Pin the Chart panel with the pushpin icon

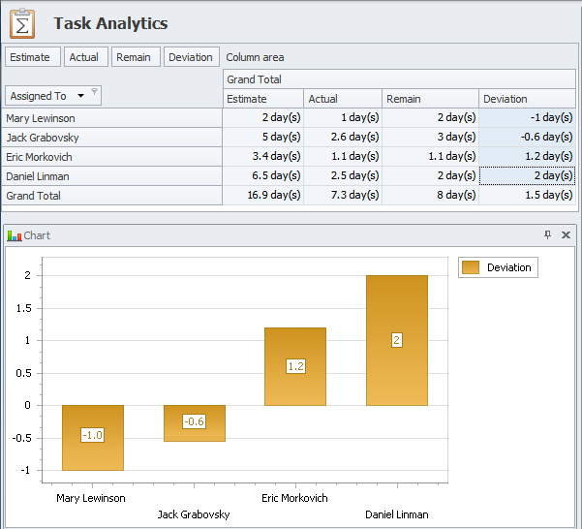(547, 235)
